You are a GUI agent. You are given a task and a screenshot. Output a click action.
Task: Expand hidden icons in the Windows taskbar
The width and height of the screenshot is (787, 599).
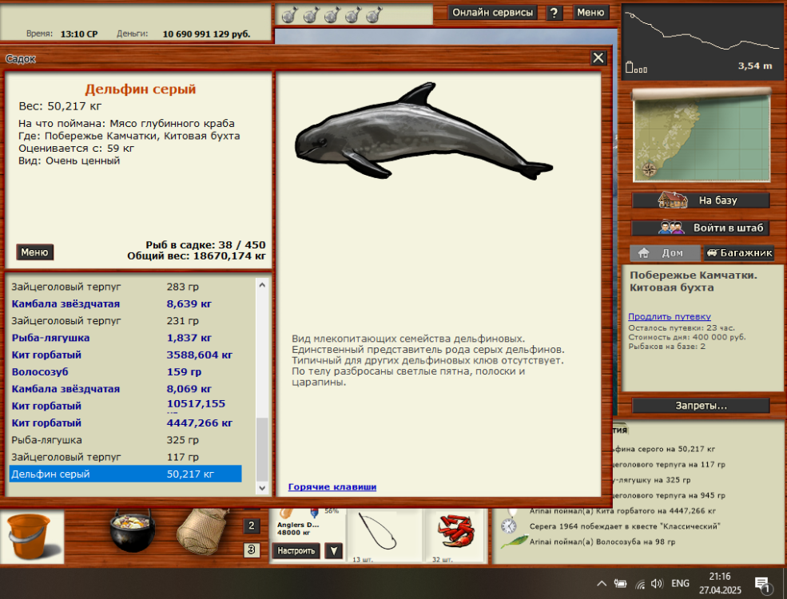[601, 585]
